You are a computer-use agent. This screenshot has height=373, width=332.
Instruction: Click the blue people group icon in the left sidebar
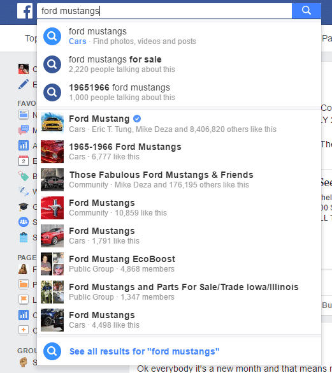point(24,222)
